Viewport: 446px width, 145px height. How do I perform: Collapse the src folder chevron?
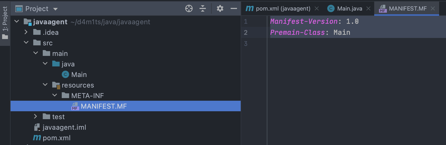tap(26, 42)
